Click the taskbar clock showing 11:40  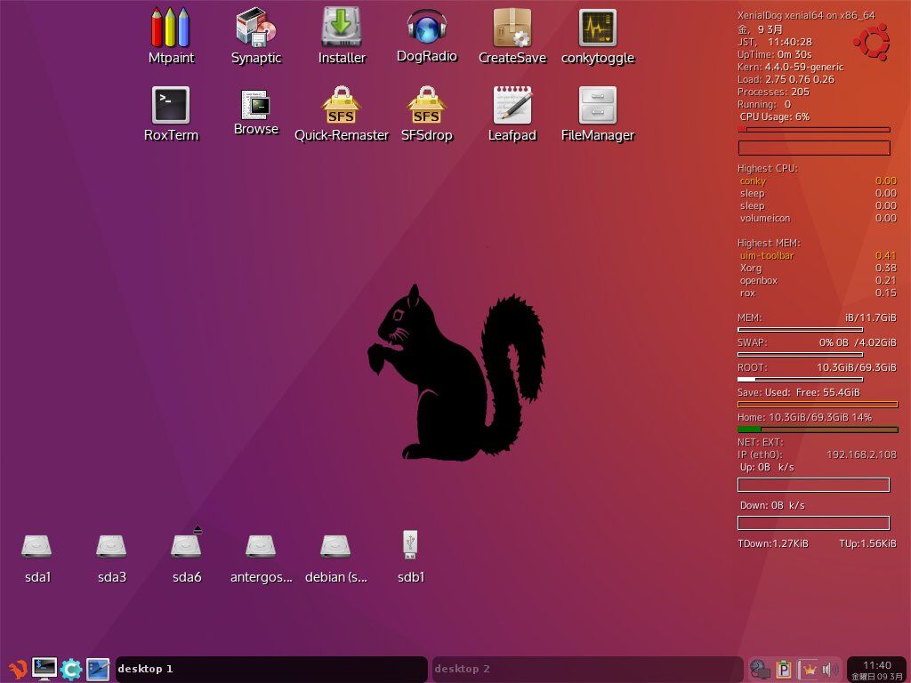click(876, 669)
